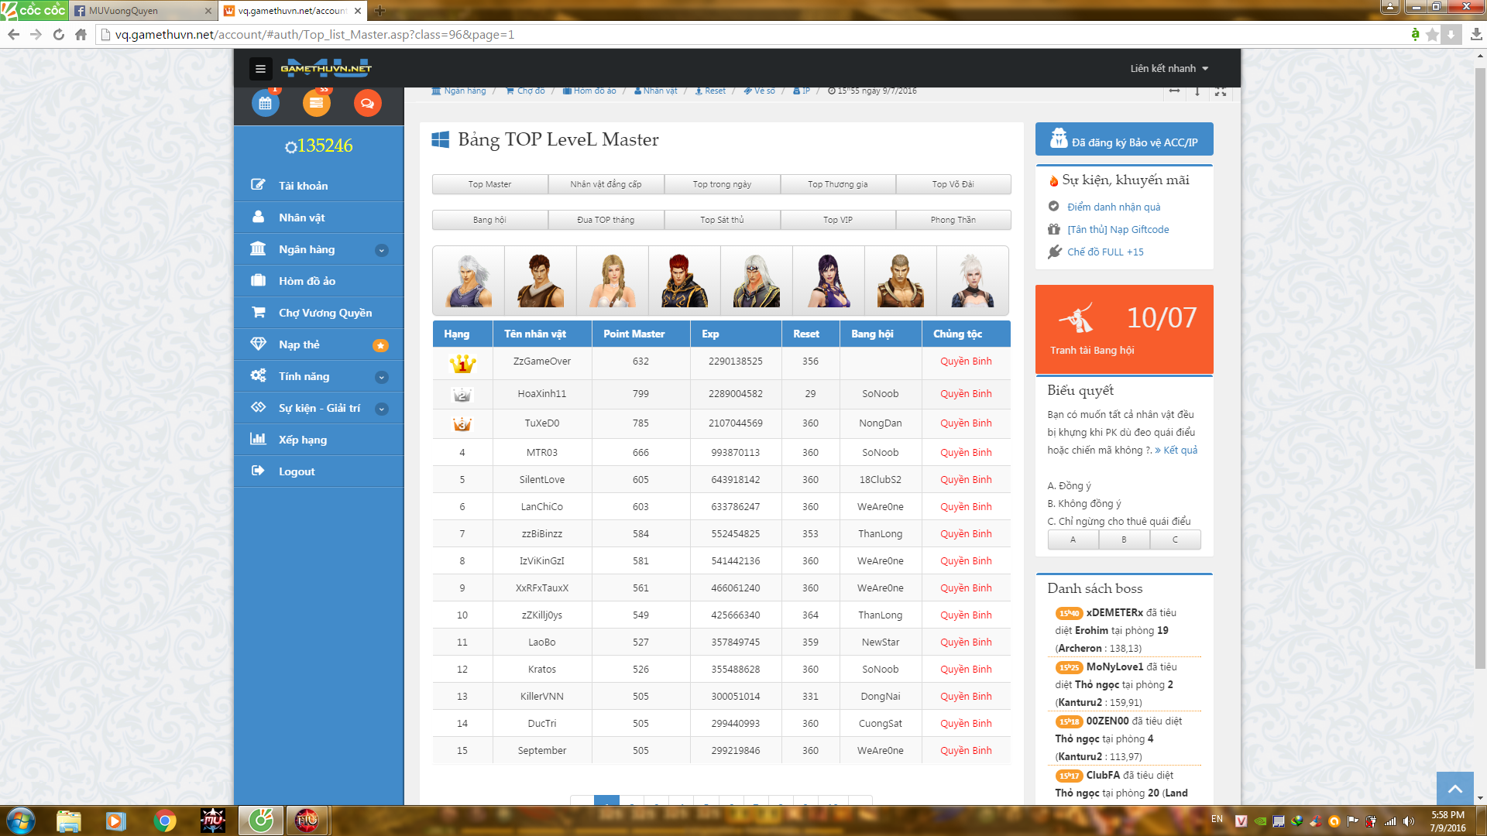Click the hamburger menu icon

pos(260,69)
